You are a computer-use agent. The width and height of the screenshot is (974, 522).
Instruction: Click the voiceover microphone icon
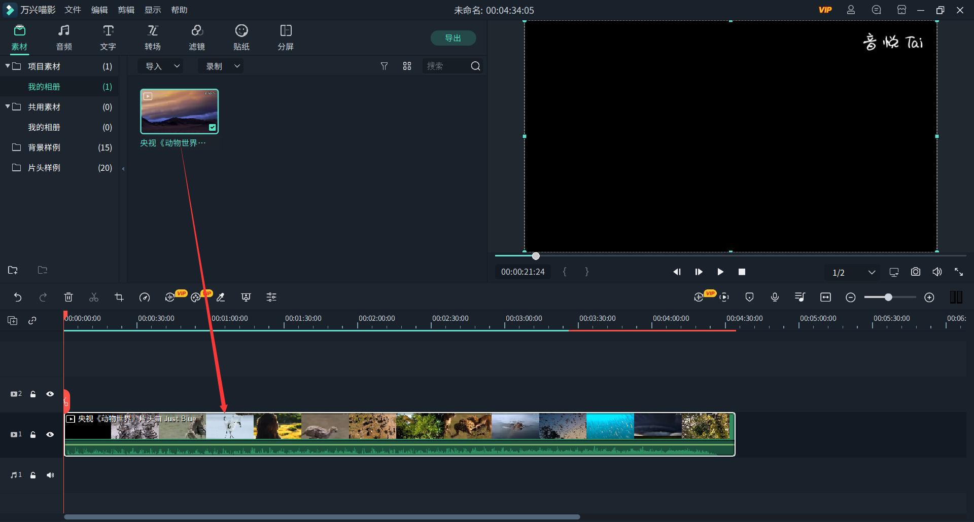coord(775,297)
